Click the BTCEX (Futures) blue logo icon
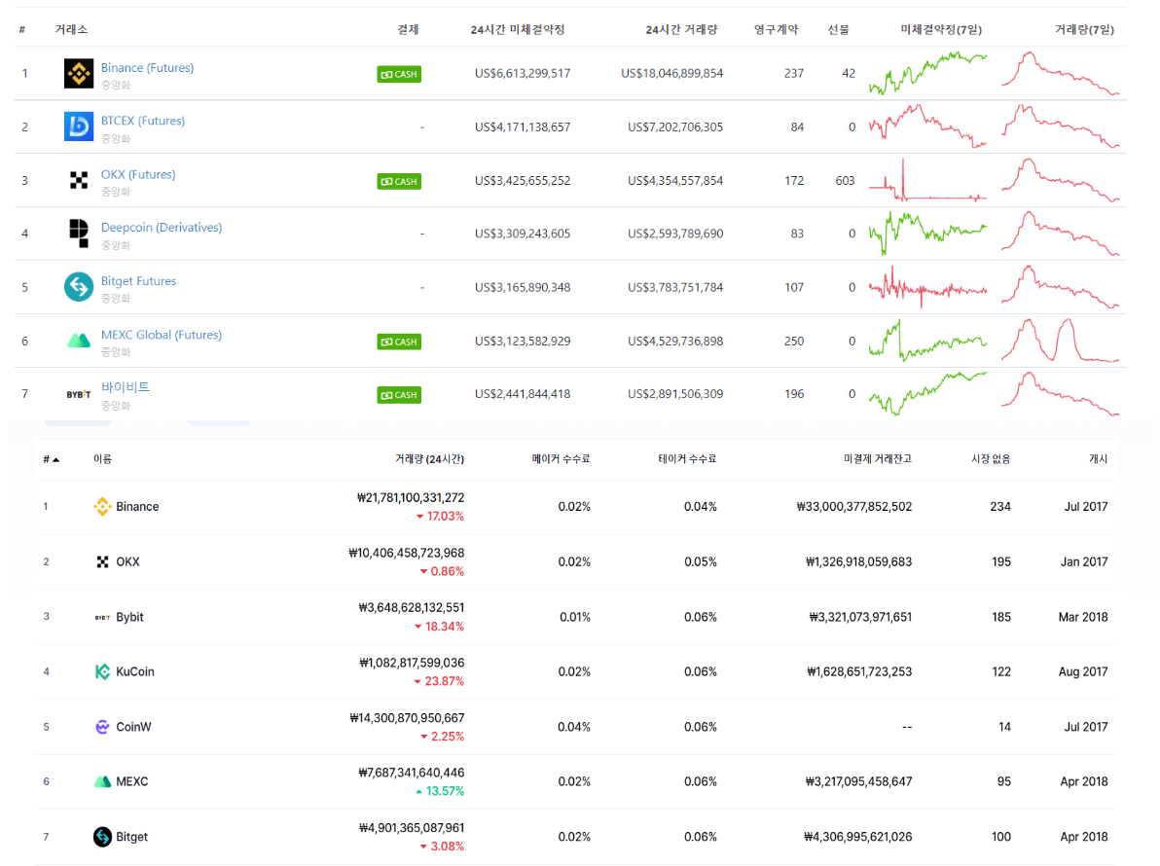 (79, 126)
